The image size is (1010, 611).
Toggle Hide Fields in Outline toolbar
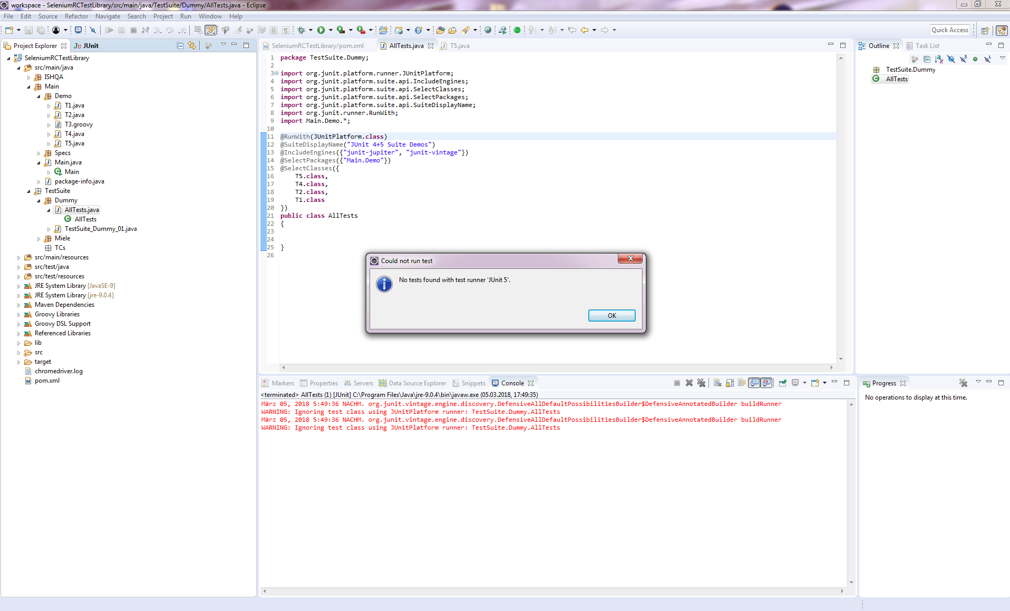coord(951,59)
